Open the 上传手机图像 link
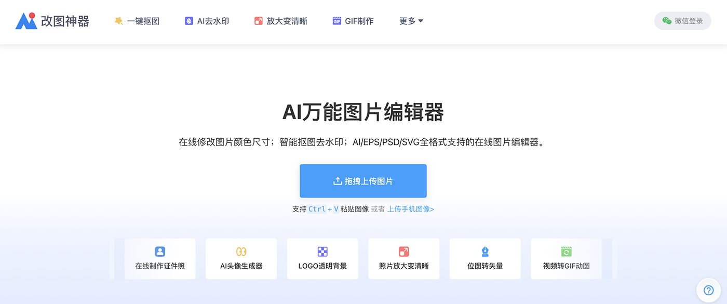The height and width of the screenshot is (304, 727). 410,209
